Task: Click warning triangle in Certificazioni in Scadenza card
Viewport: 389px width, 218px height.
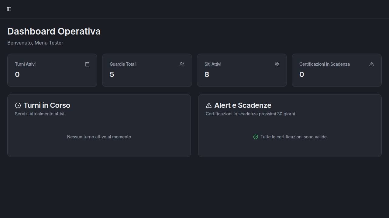Action: pos(372,64)
